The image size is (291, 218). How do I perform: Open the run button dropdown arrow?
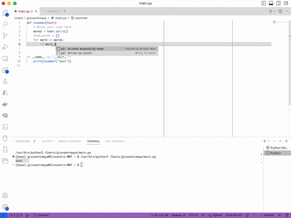pyautogui.click(x=275, y=12)
